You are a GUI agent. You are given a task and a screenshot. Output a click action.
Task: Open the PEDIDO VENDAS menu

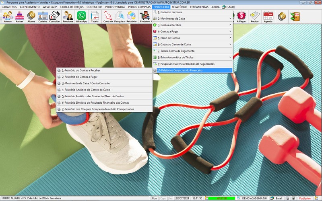click(x=115, y=7)
